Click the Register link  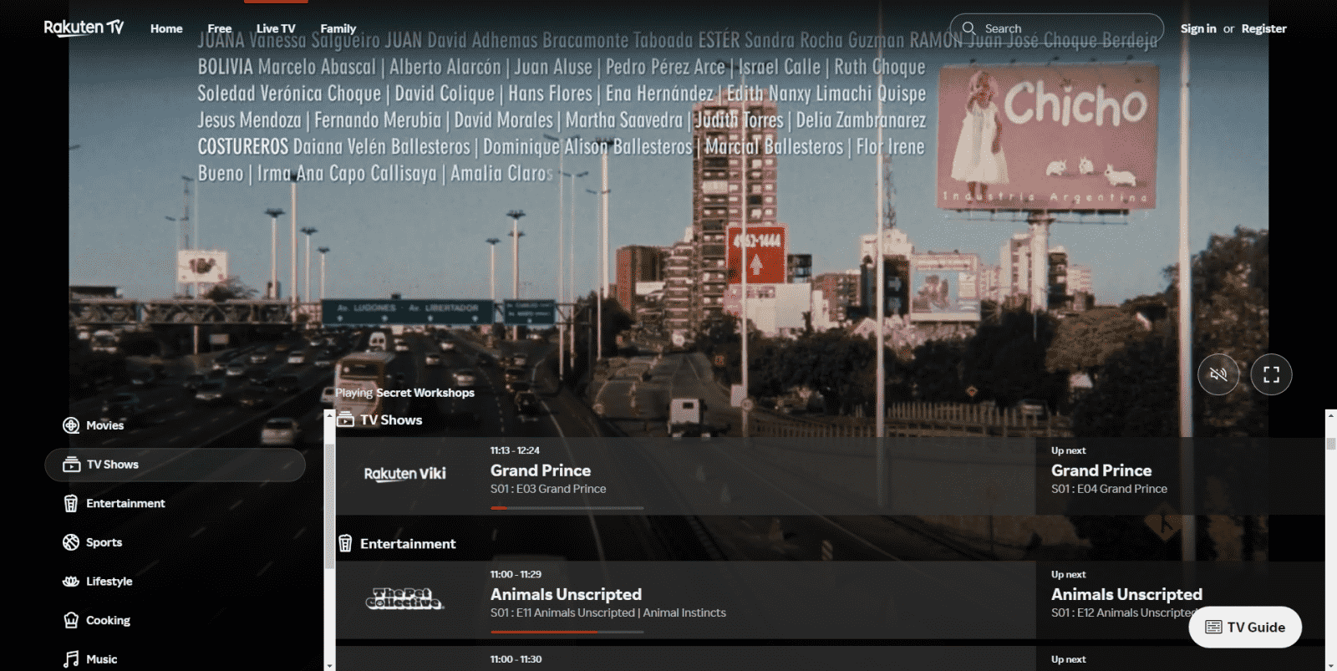tap(1263, 28)
